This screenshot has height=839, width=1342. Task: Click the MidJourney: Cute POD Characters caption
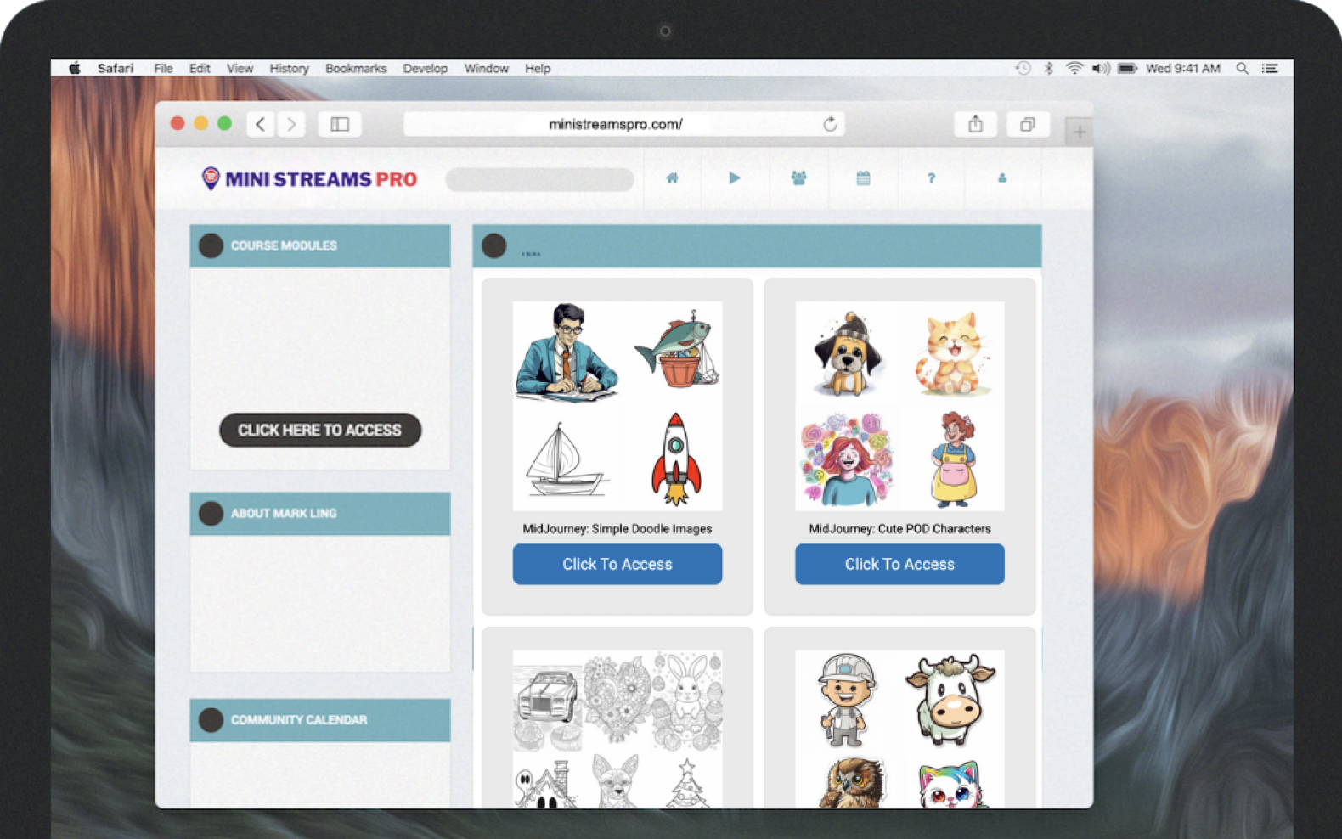899,528
